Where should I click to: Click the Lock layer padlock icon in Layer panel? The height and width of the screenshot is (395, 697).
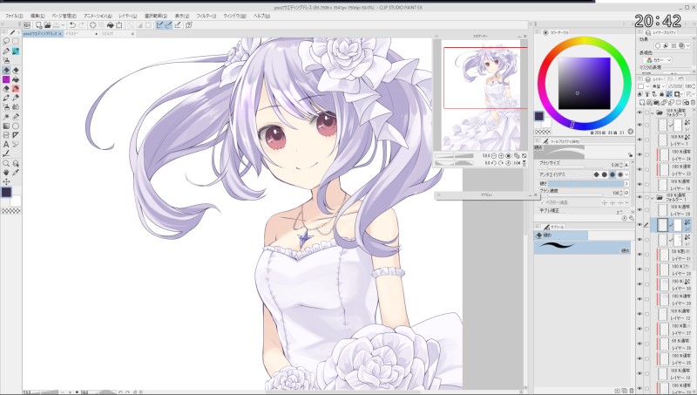pyautogui.click(x=662, y=94)
